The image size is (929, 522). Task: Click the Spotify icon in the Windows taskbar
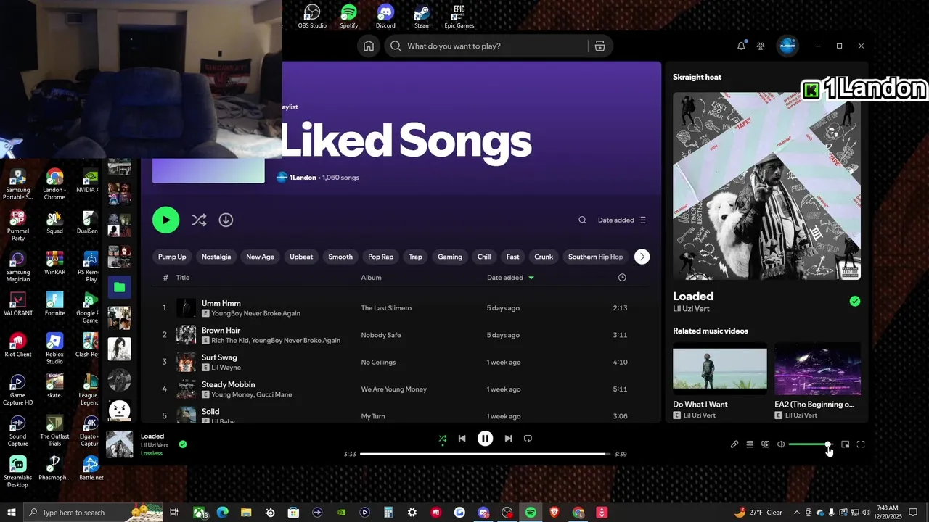click(531, 513)
